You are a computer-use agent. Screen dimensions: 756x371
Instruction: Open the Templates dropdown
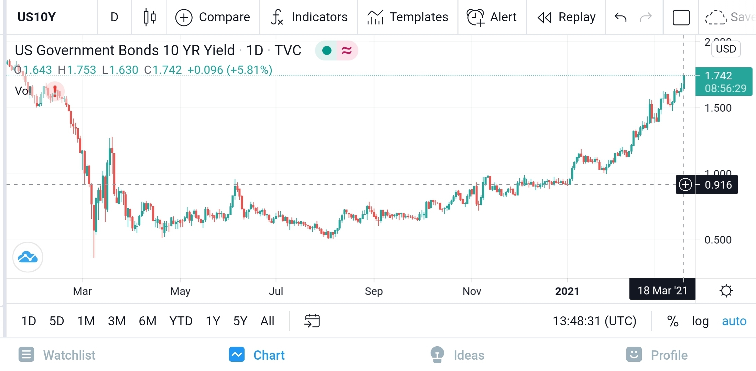[x=408, y=17]
